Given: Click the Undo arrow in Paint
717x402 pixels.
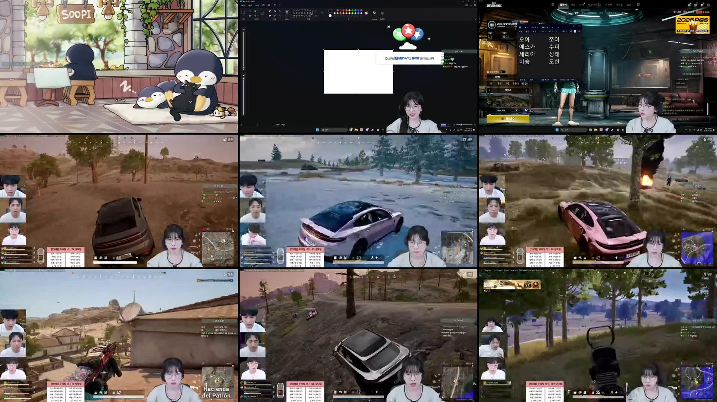Looking at the screenshot, I should click(x=274, y=5).
